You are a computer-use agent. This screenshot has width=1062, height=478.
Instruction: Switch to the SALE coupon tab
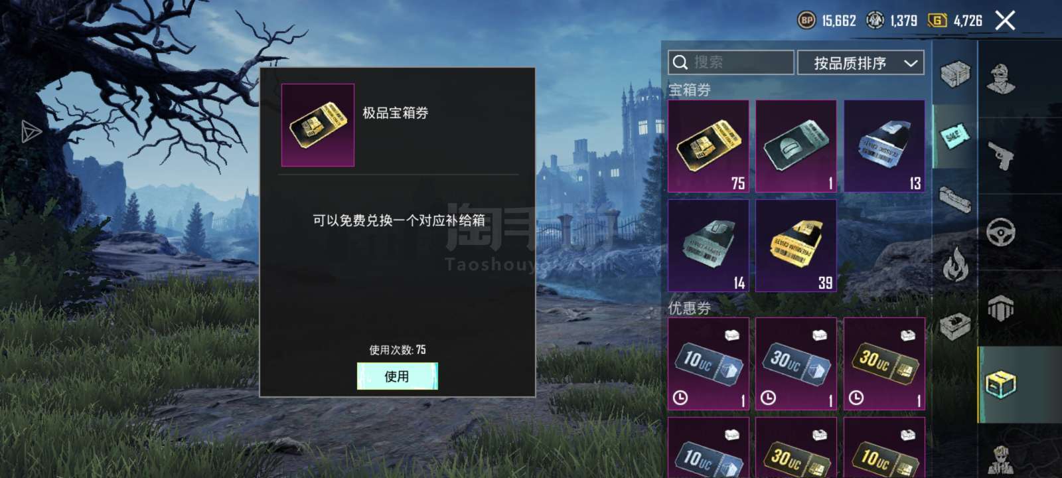954,137
